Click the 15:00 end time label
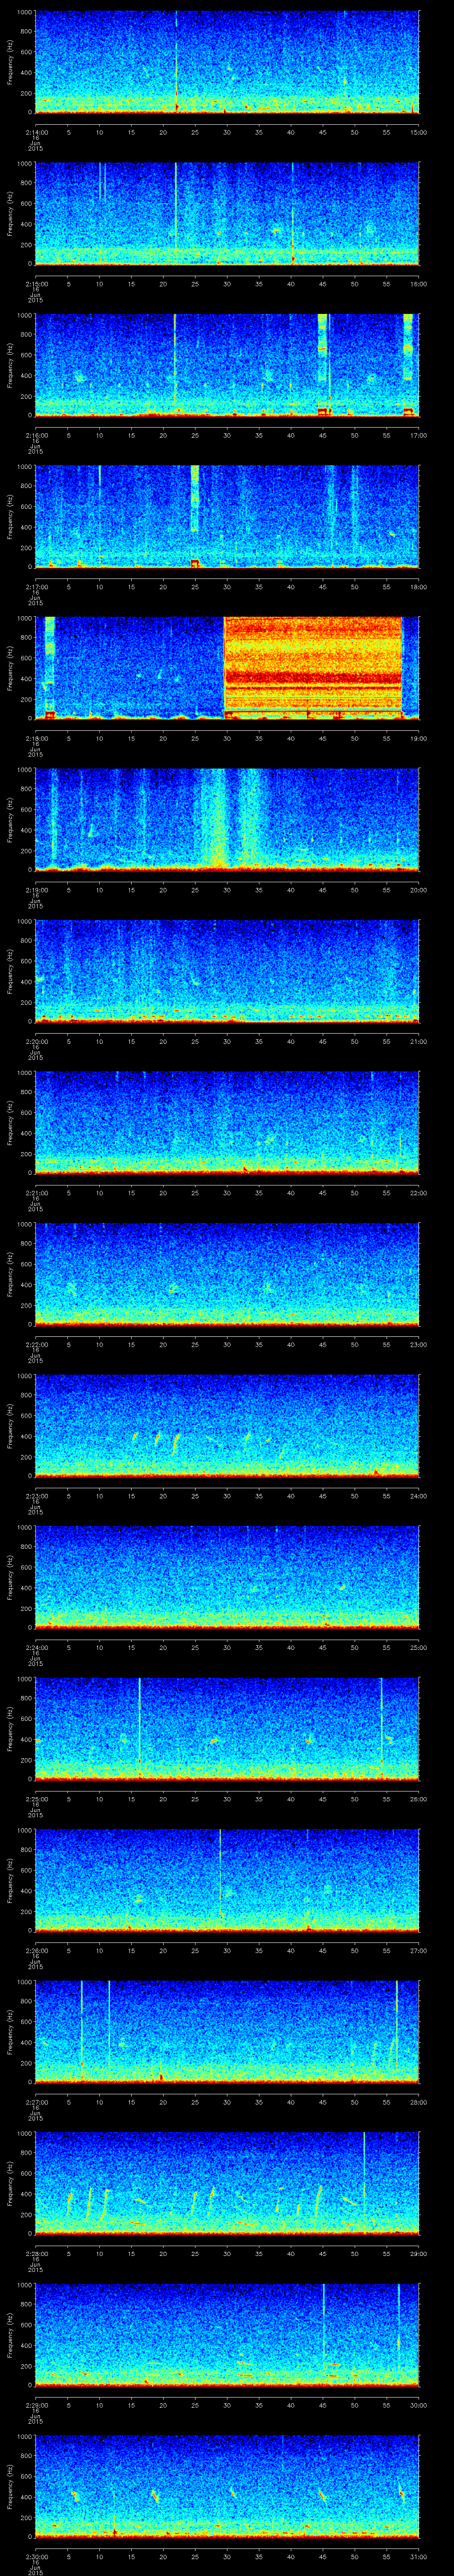The height and width of the screenshot is (2576, 454). pyautogui.click(x=419, y=131)
